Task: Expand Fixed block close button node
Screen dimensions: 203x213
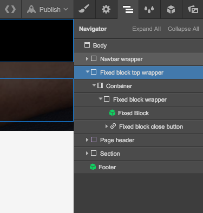Action: click(107, 127)
